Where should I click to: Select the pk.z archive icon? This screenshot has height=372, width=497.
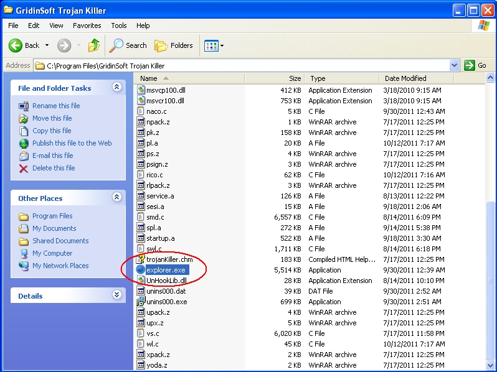click(141, 133)
